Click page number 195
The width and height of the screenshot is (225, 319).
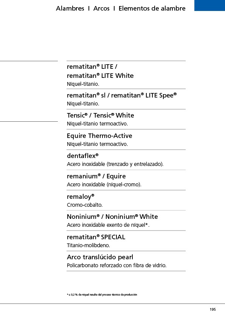[x=213, y=310]
